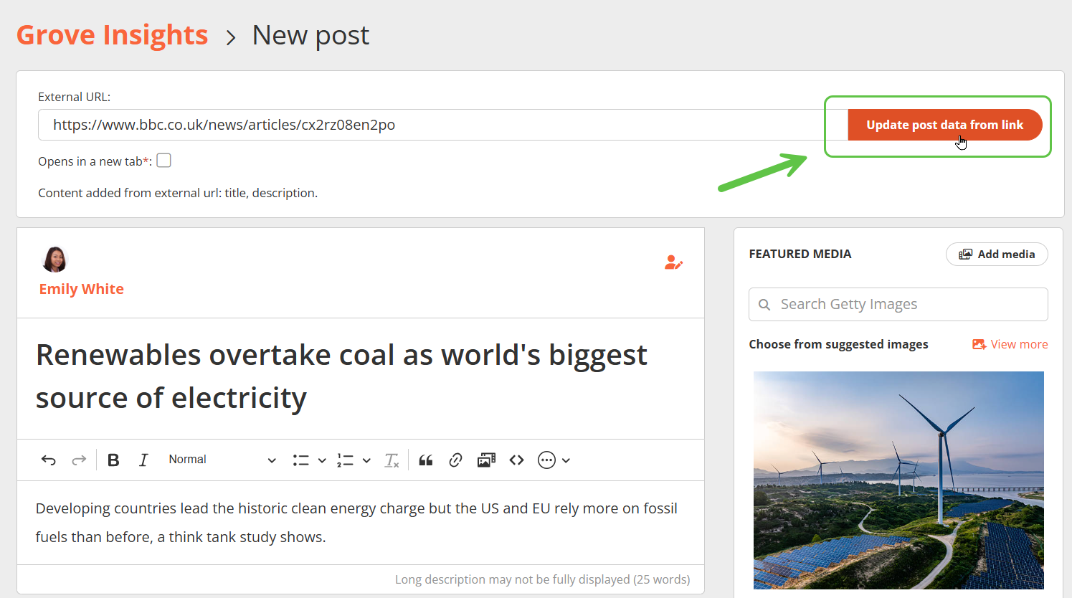Undo the last edit in the editor toolbar
Viewport: 1072px width, 598px height.
[x=49, y=460]
